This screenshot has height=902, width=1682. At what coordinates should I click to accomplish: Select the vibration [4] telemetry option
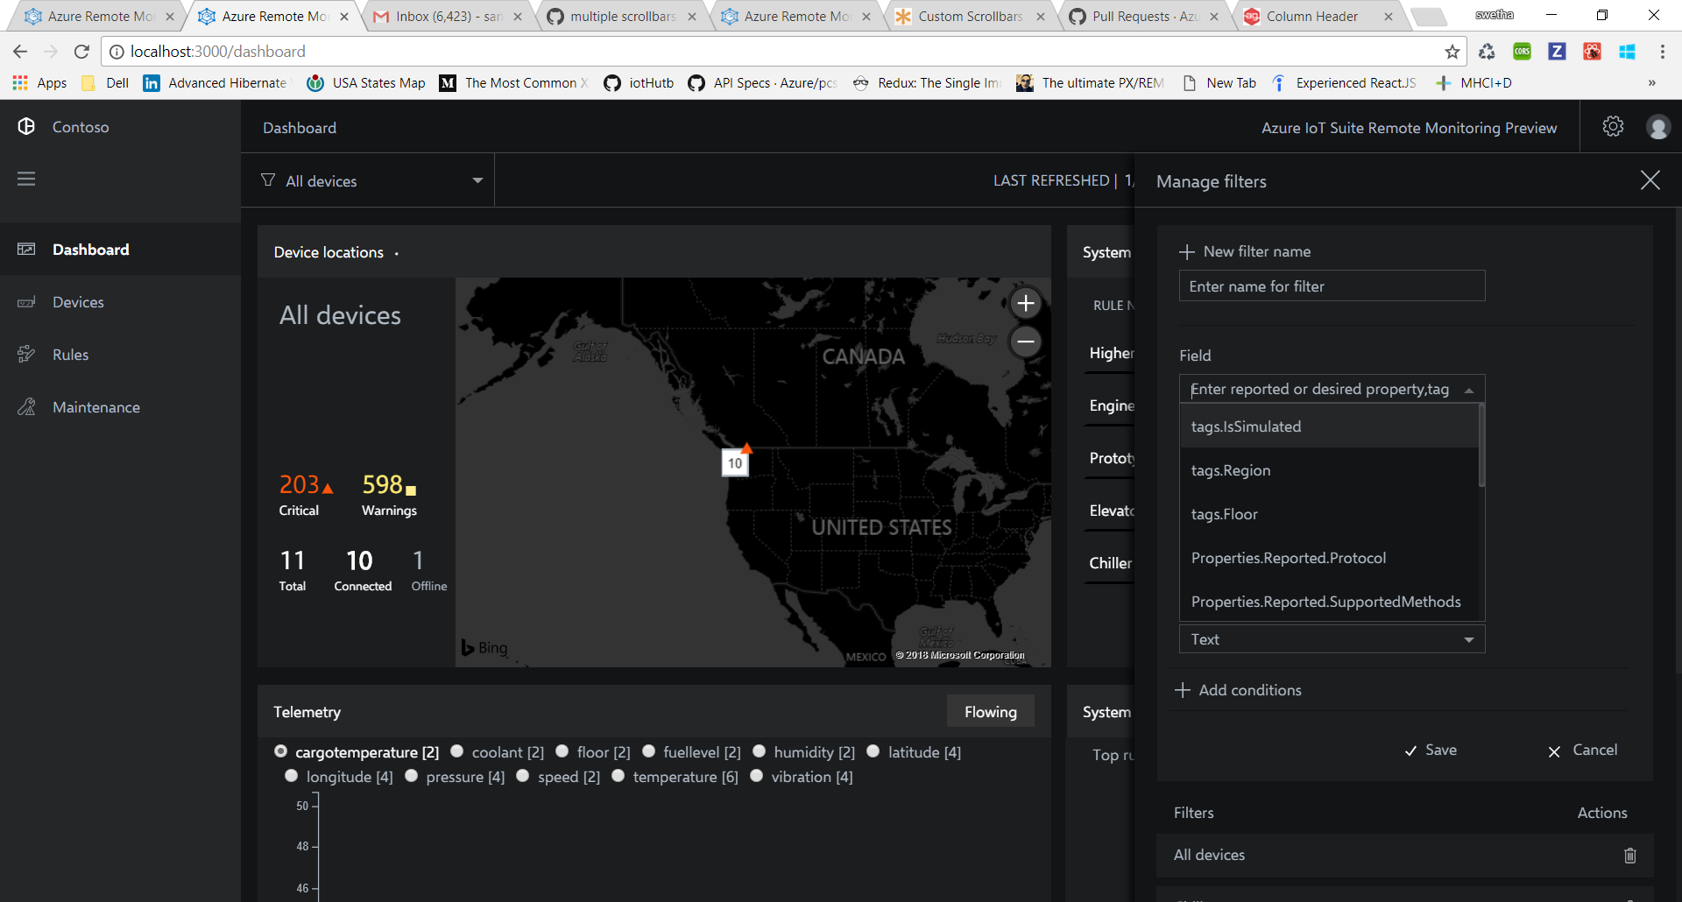pos(757,776)
